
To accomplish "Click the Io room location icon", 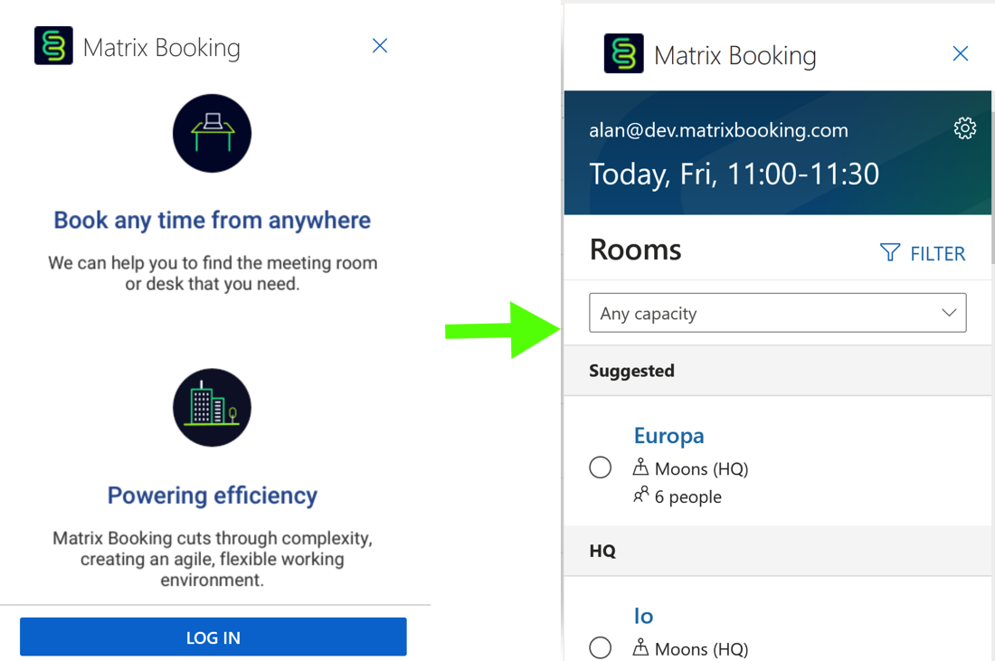I will (641, 647).
